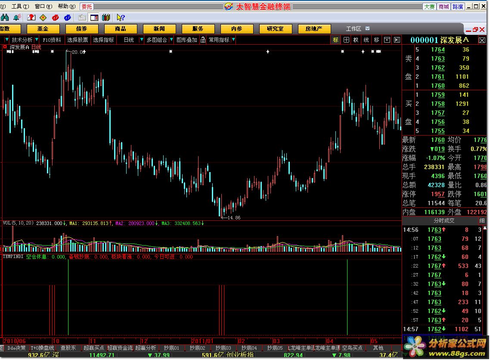
Task: Click the lock icon beside 图形叠加
Action: pyautogui.click(x=203, y=40)
